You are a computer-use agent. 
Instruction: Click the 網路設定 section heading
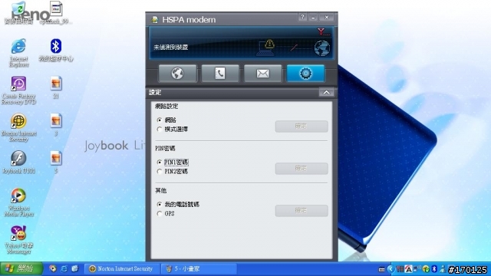(x=166, y=107)
